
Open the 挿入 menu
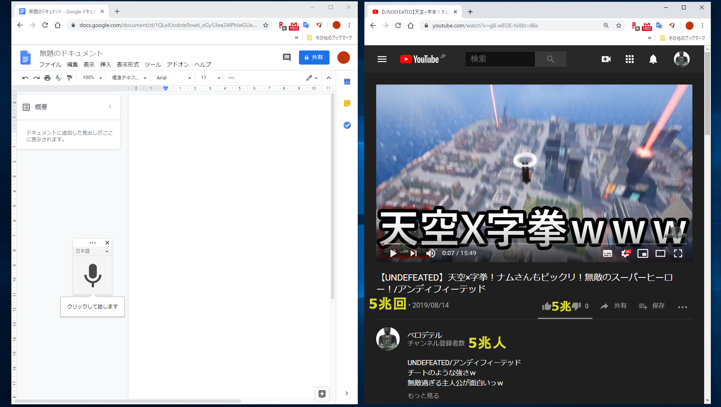(105, 65)
